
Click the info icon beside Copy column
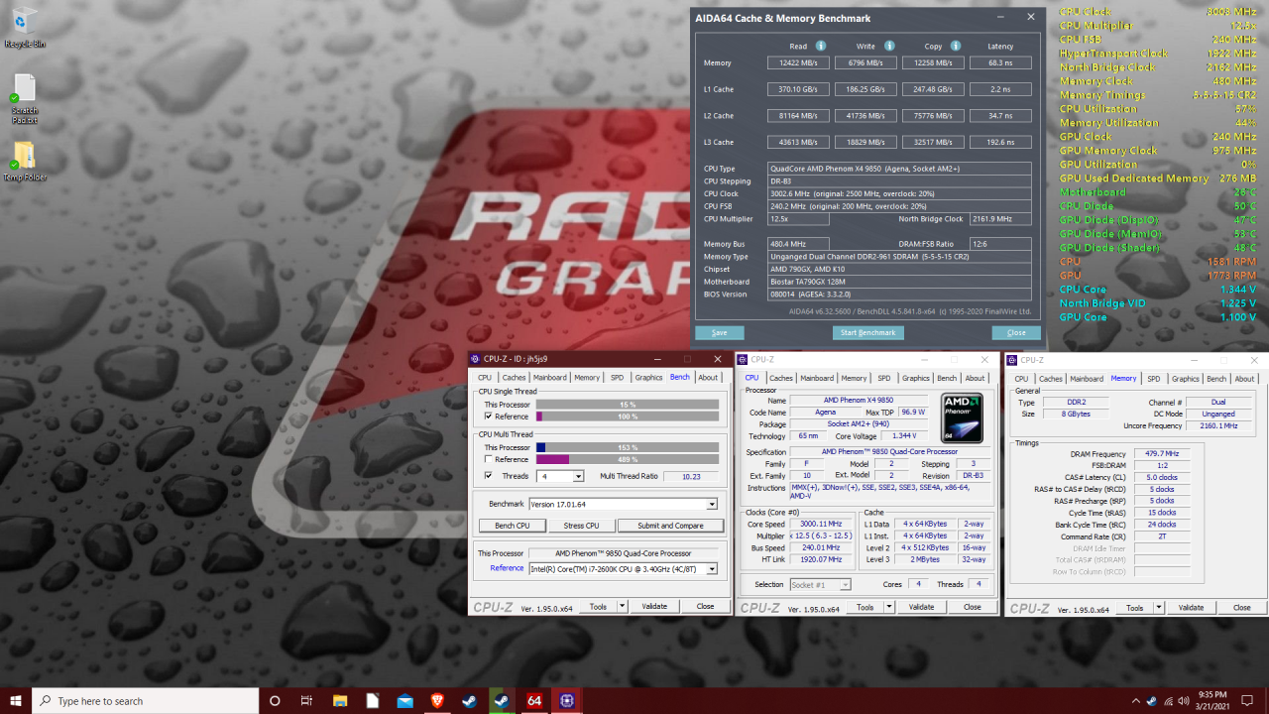tap(956, 46)
